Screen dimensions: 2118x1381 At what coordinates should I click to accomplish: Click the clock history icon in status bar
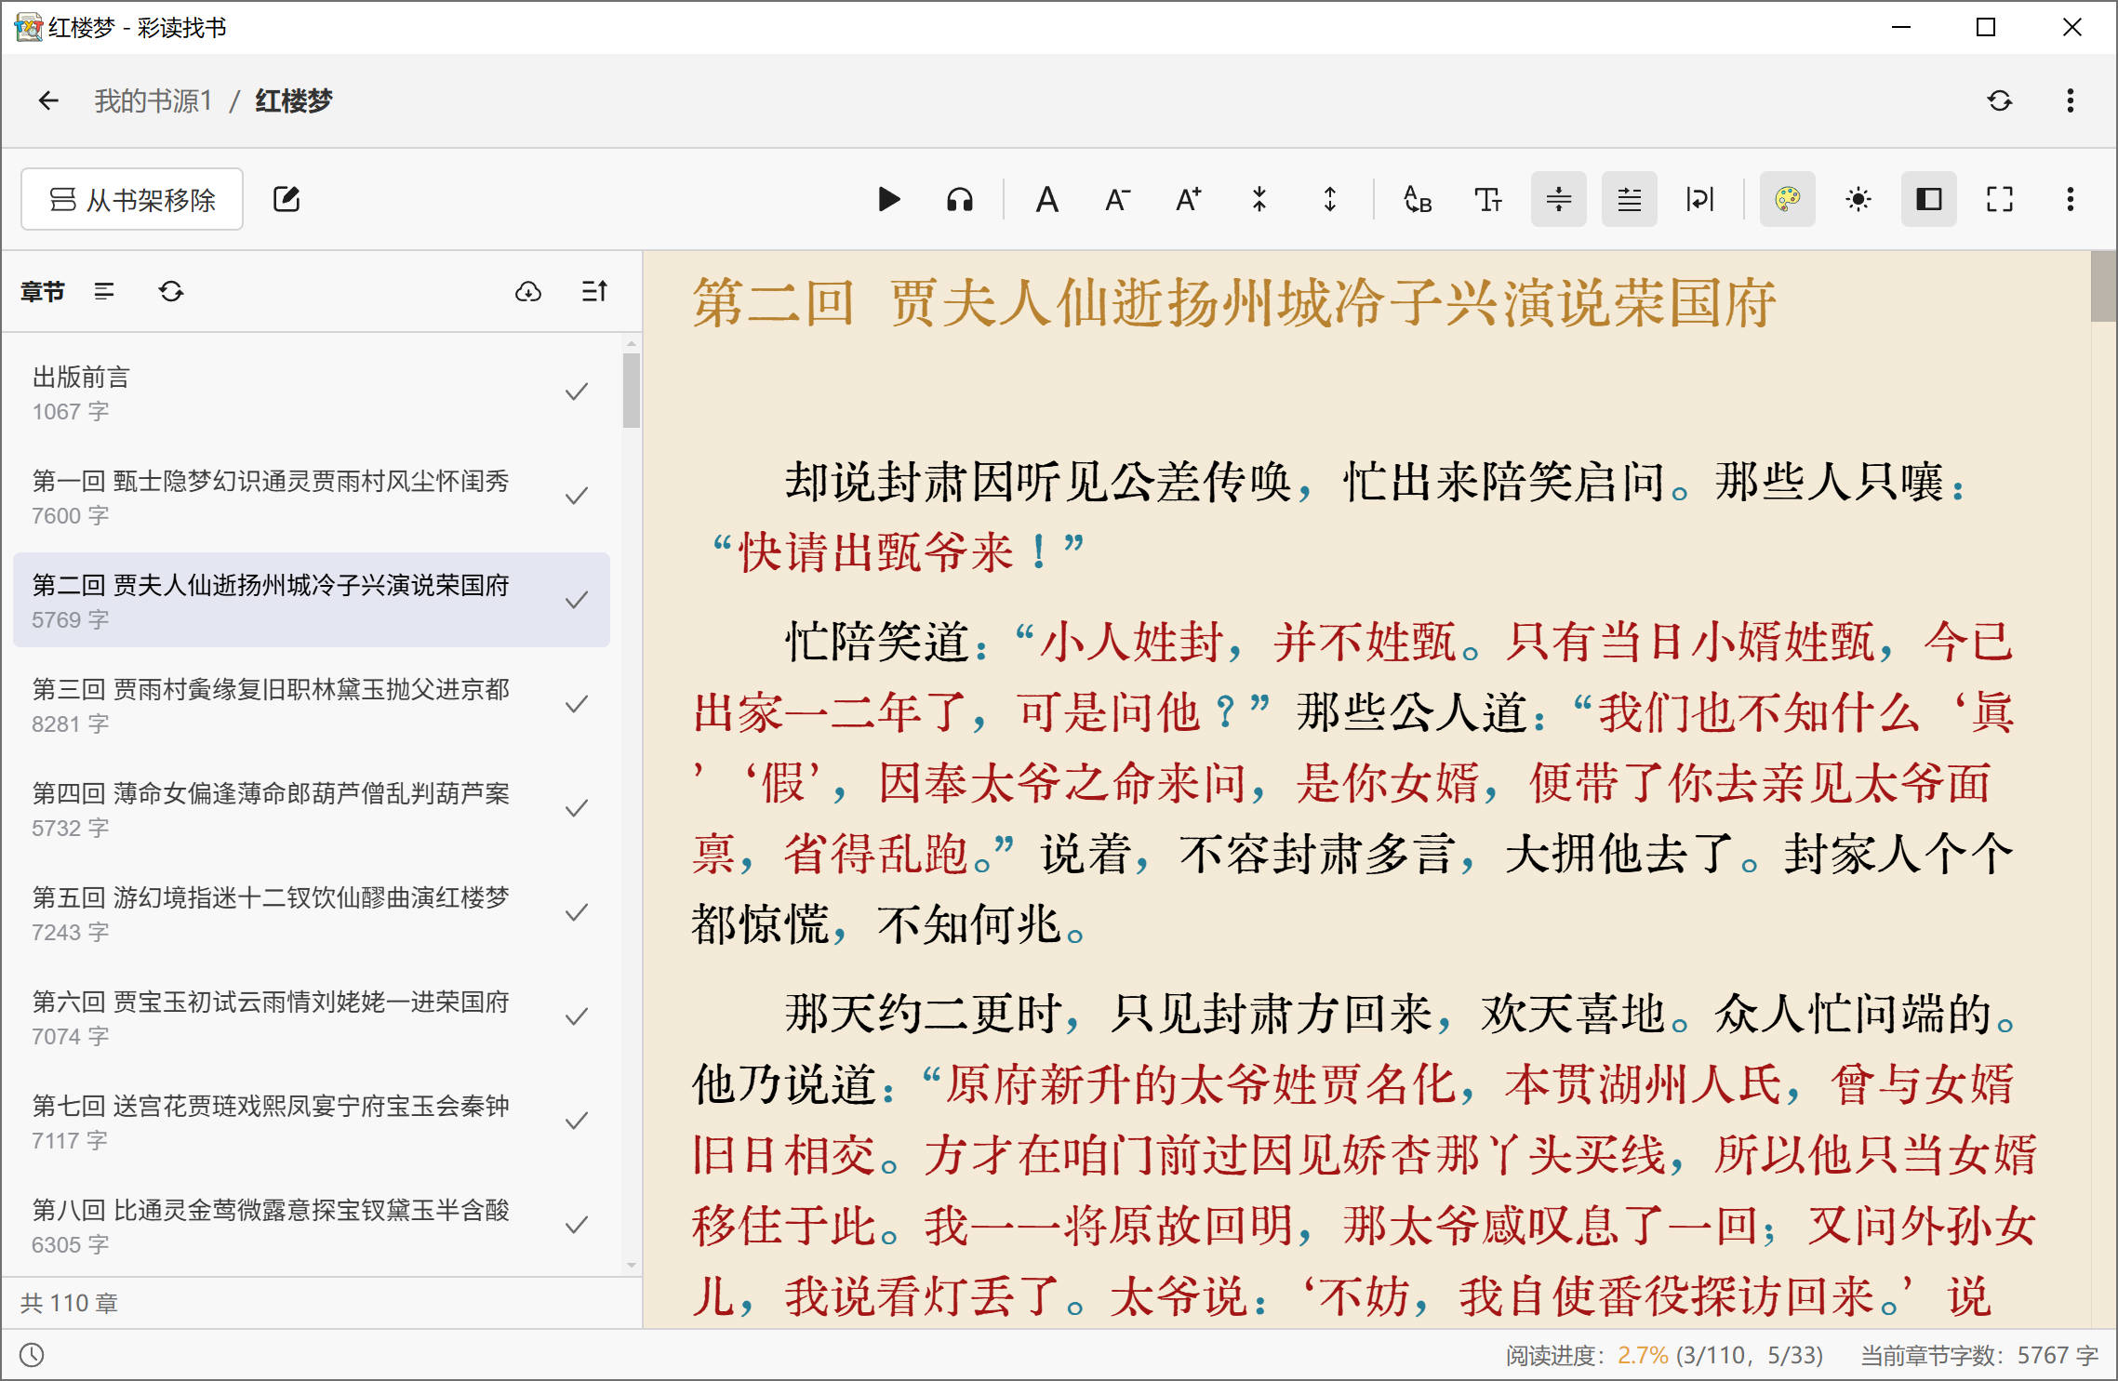pyautogui.click(x=32, y=1355)
